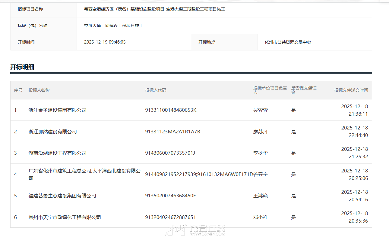Click the 招标项目名称 label cell

30,9
